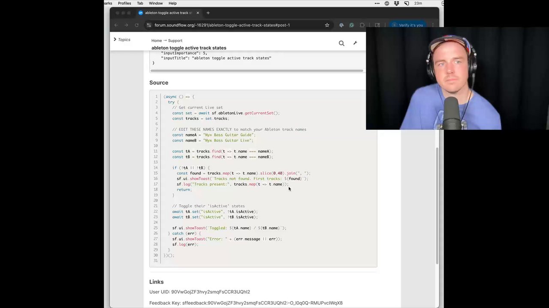This screenshot has height=308, width=549.
Task: Click the 'EDIT THESE NAMES EXACTLY' comment line
Action: 239,129
